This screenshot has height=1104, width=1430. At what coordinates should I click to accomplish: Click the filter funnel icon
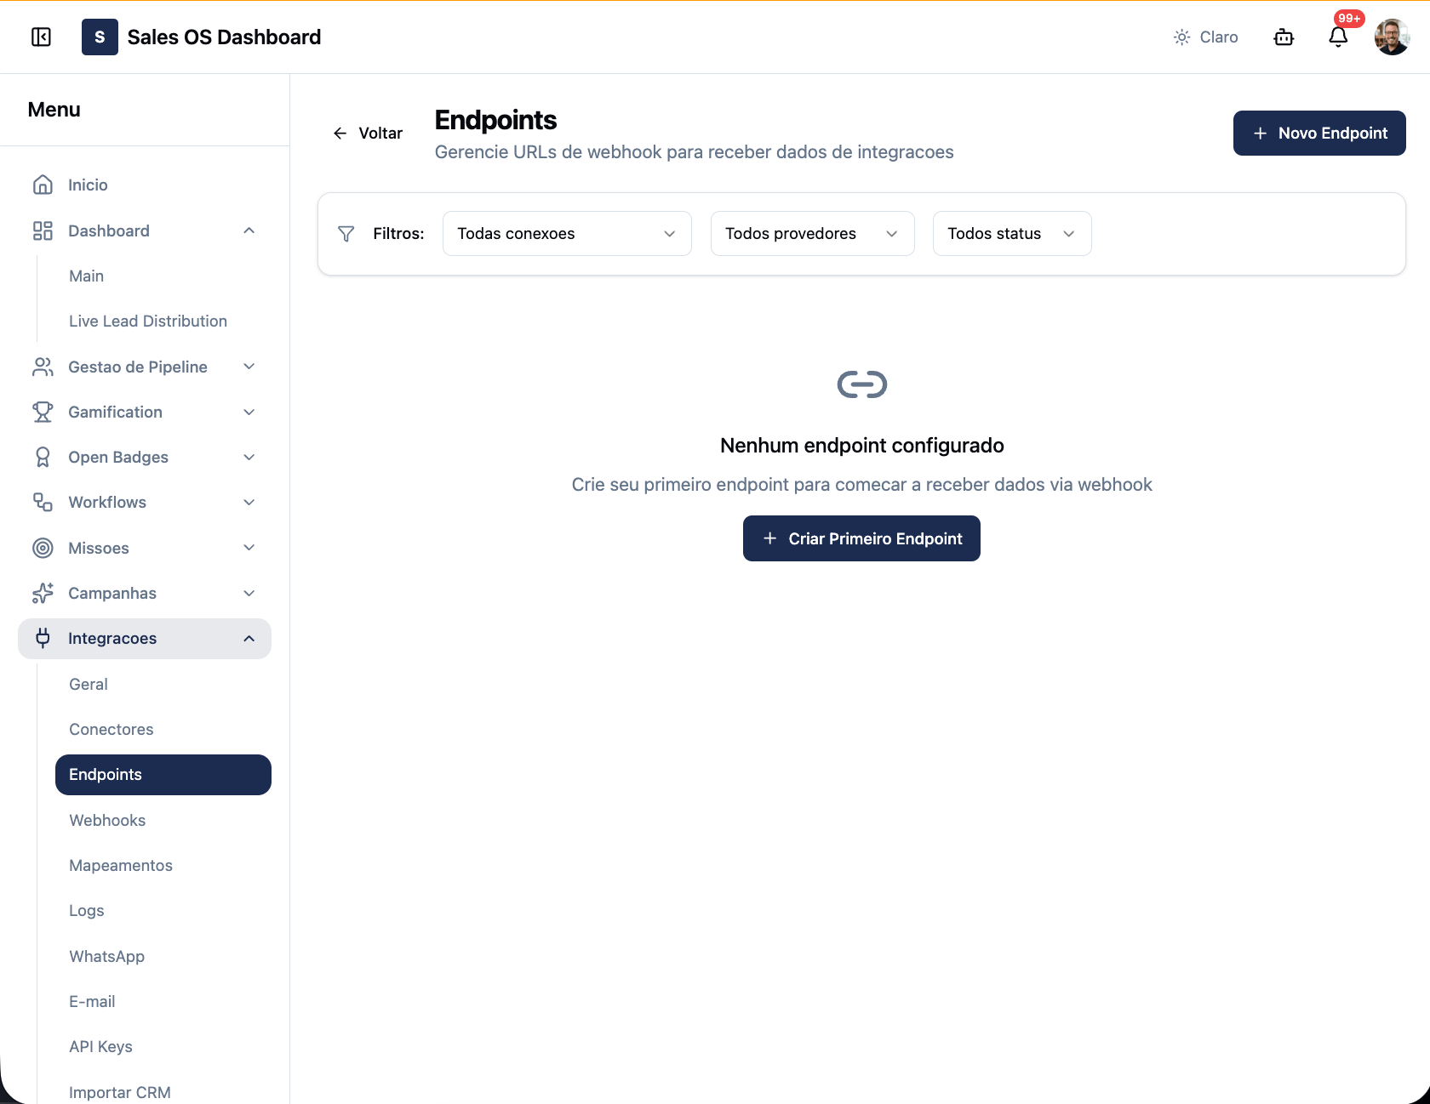tap(346, 234)
